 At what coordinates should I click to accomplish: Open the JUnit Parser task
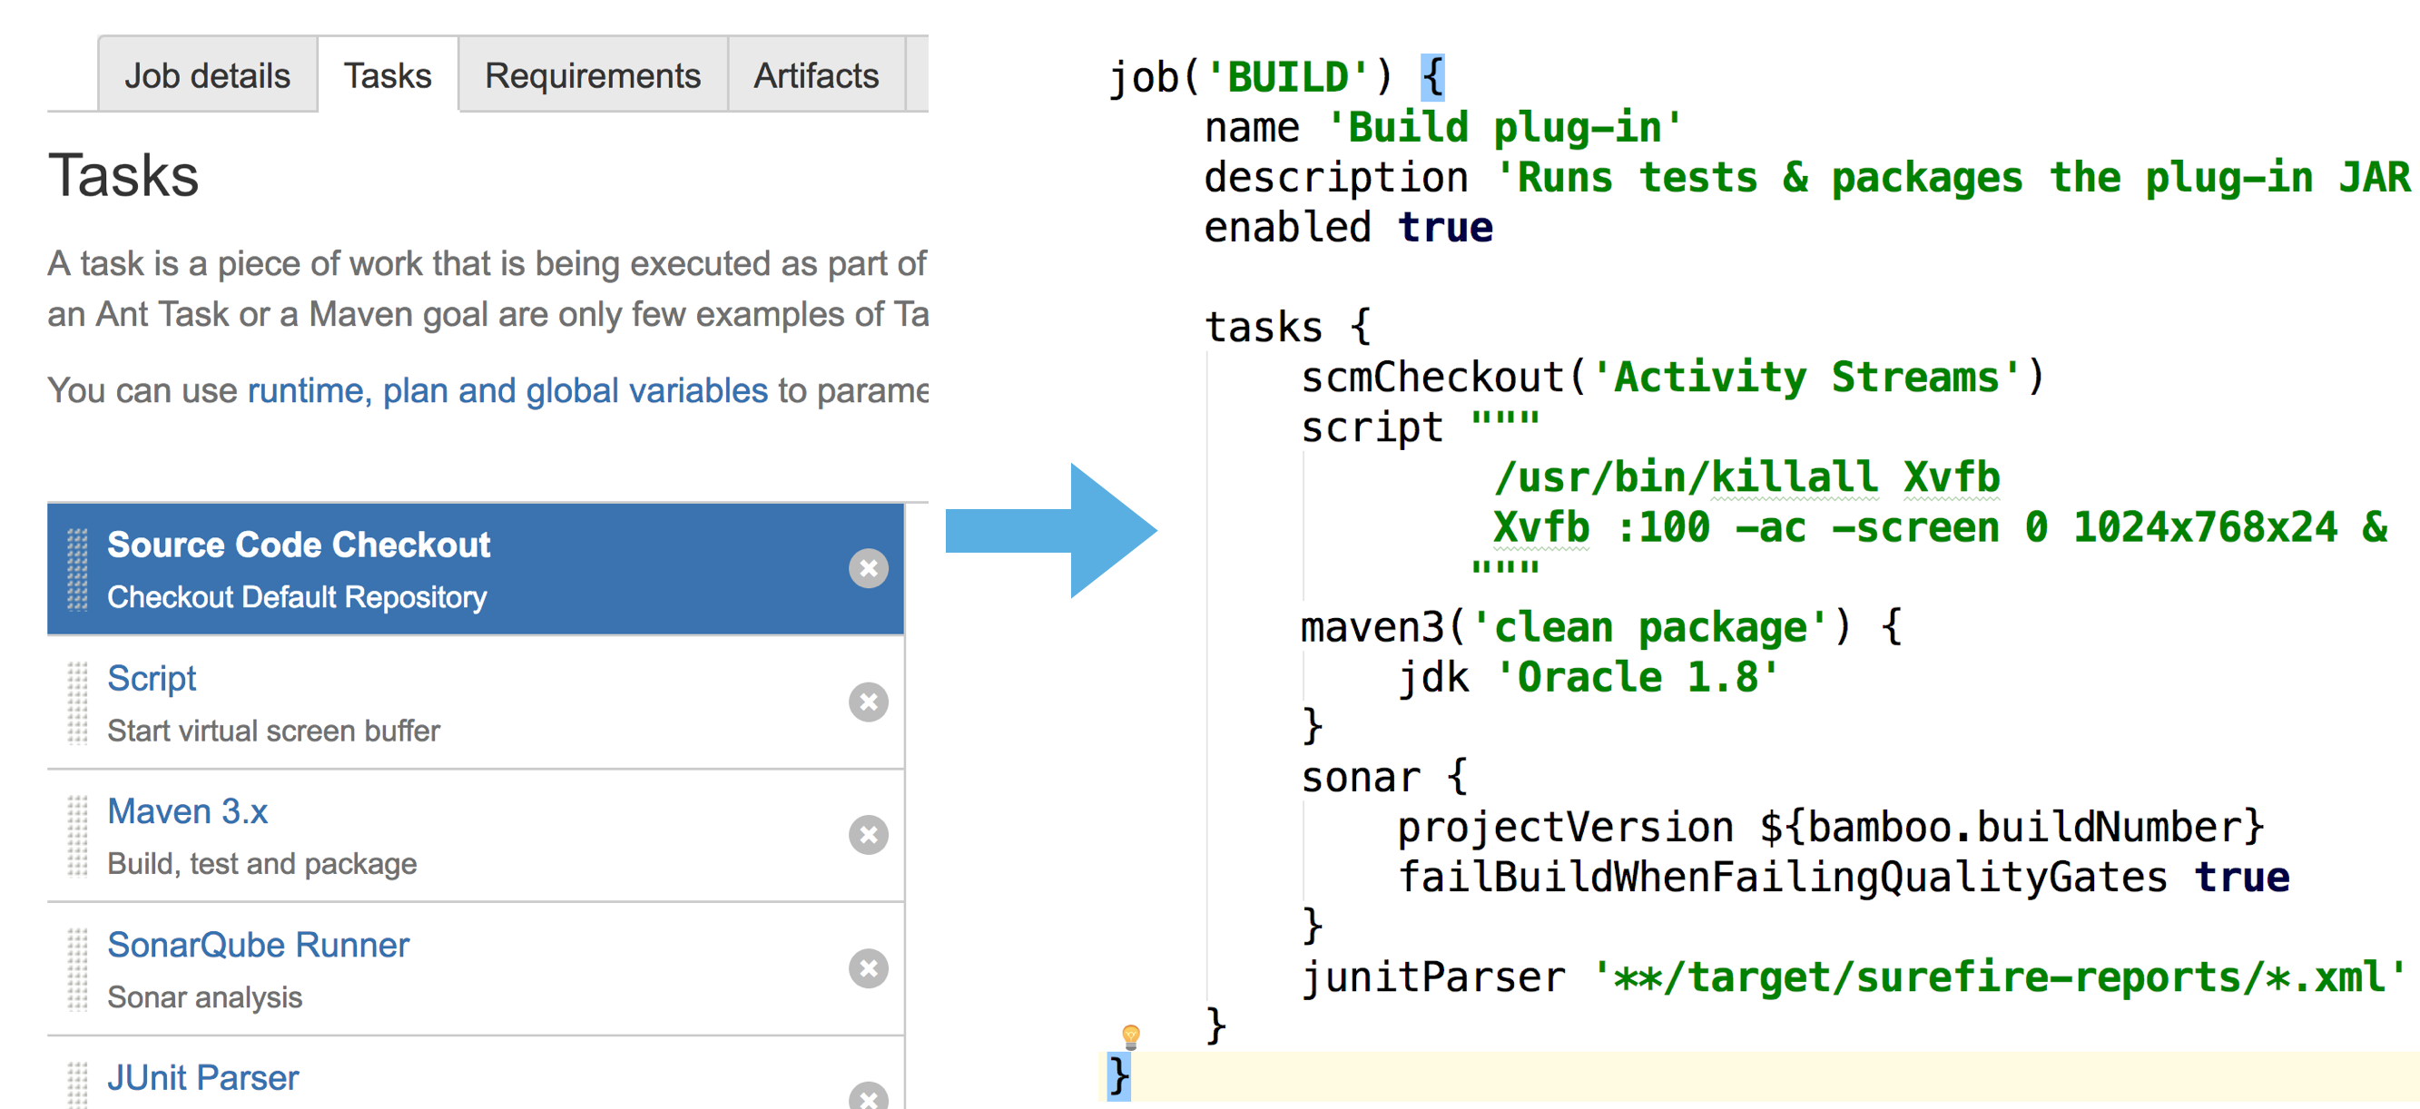pos(202,1078)
